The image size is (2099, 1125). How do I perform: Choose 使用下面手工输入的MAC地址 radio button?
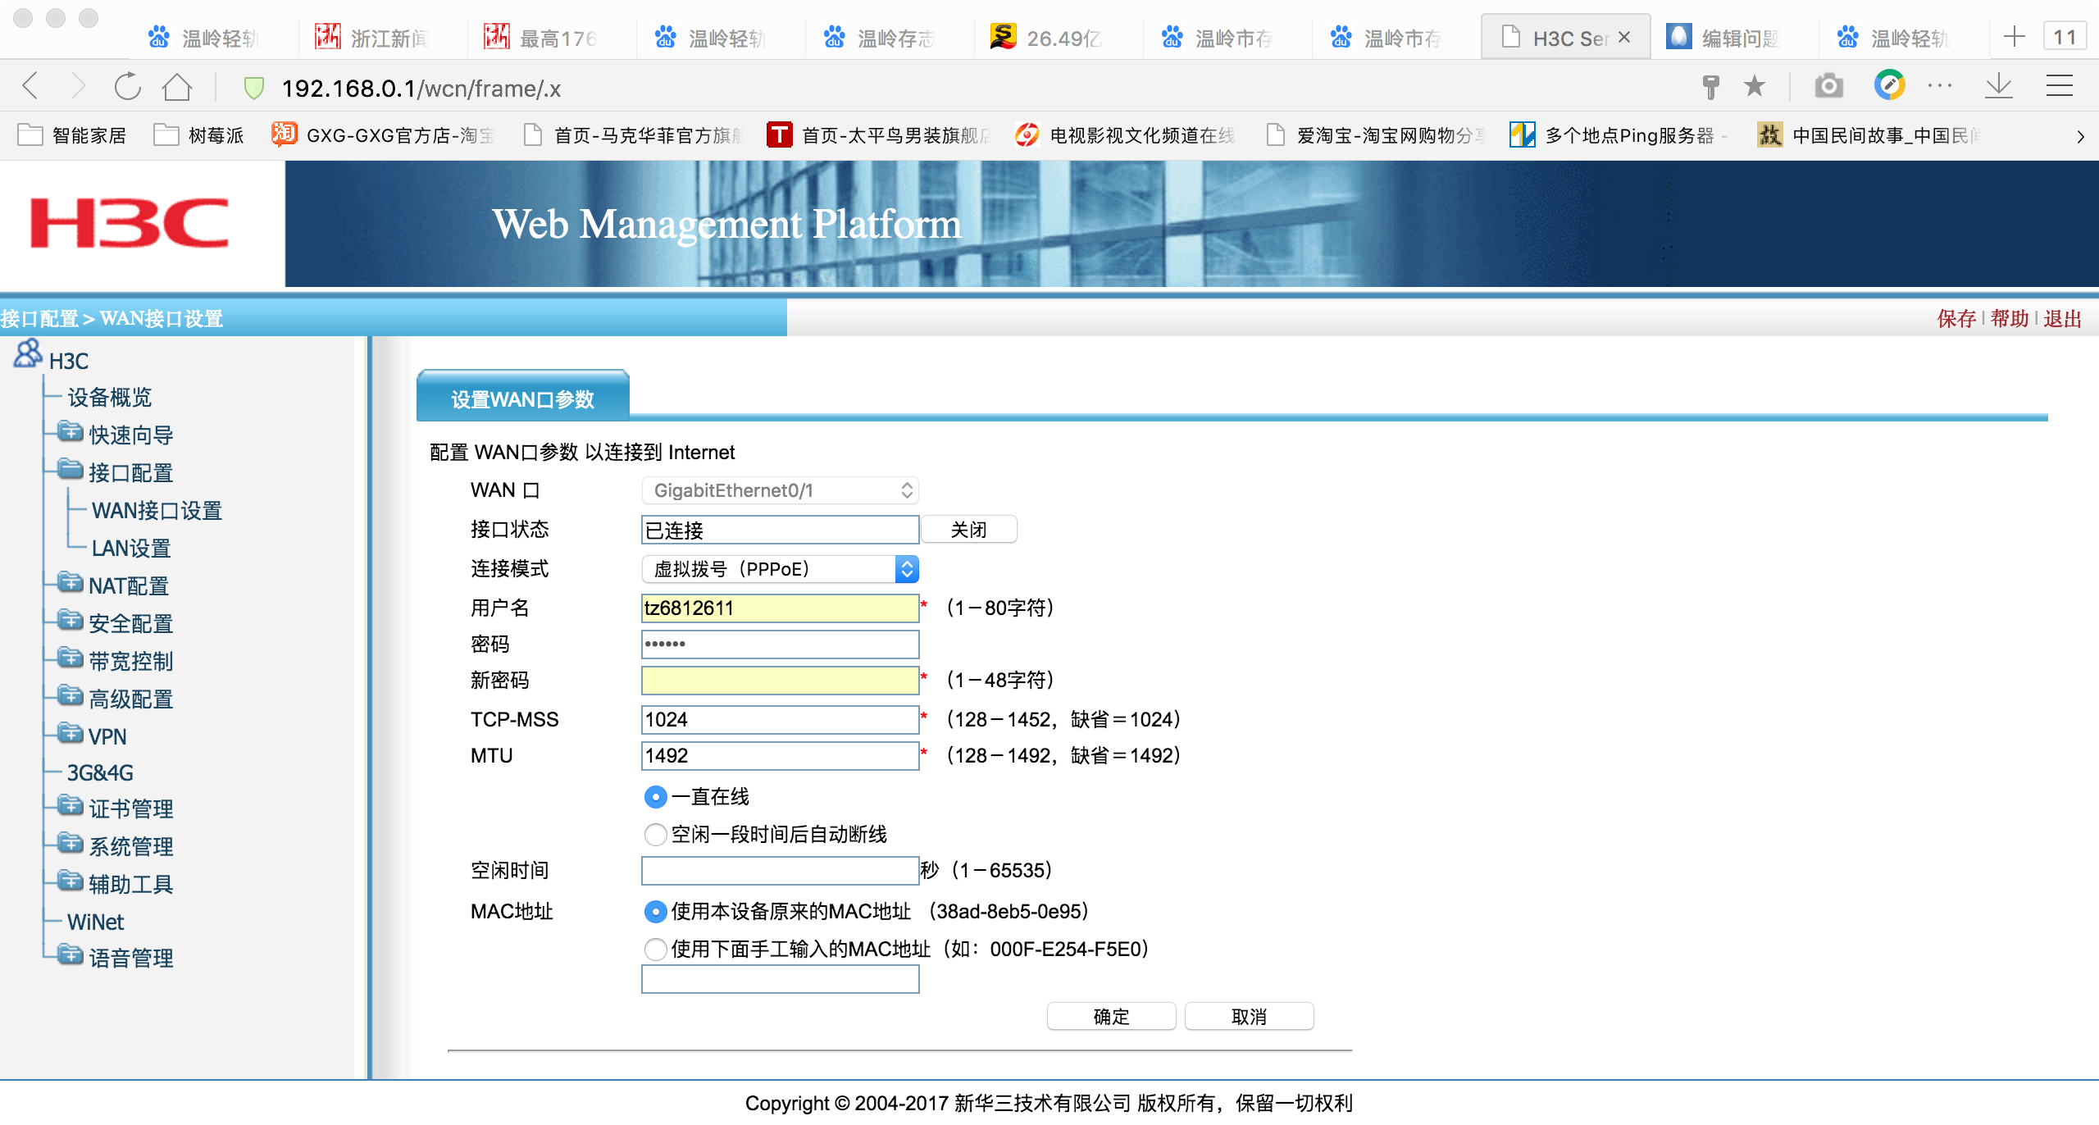pos(655,949)
